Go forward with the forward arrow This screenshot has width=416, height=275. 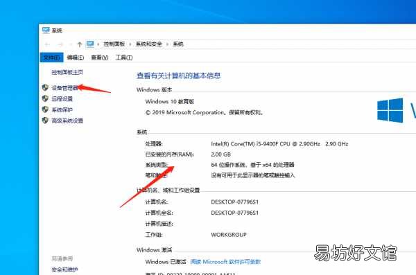click(x=61, y=44)
